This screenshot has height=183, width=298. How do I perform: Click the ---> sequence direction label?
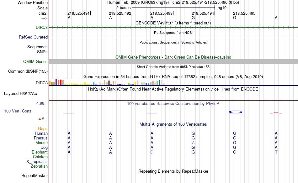tap(45, 18)
